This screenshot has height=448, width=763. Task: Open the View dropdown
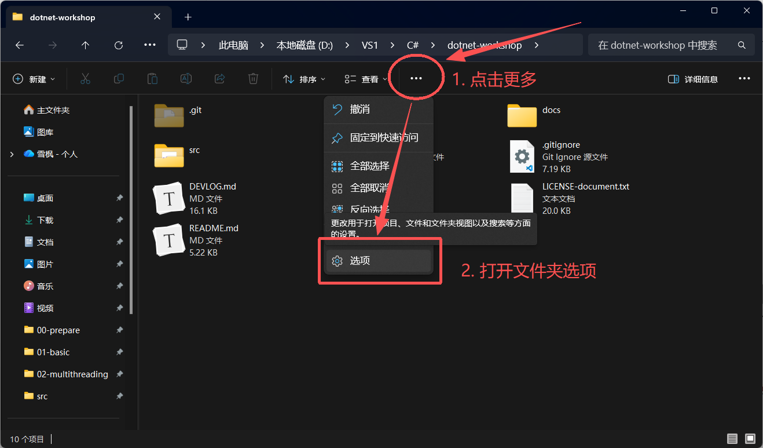(366, 79)
